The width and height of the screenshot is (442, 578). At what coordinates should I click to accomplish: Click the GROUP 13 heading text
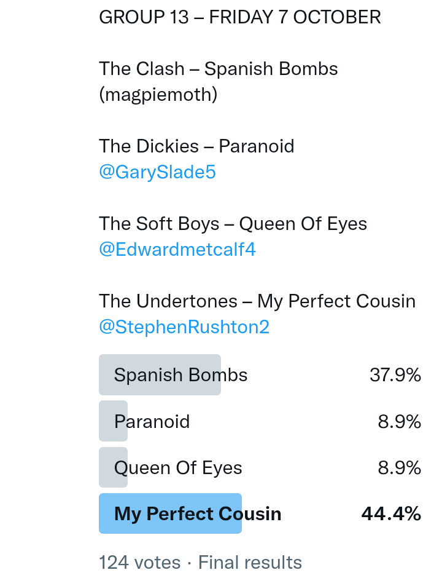pos(144,17)
